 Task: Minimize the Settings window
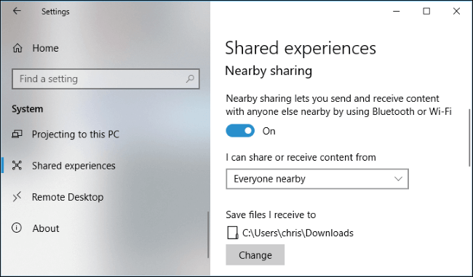tap(397, 11)
